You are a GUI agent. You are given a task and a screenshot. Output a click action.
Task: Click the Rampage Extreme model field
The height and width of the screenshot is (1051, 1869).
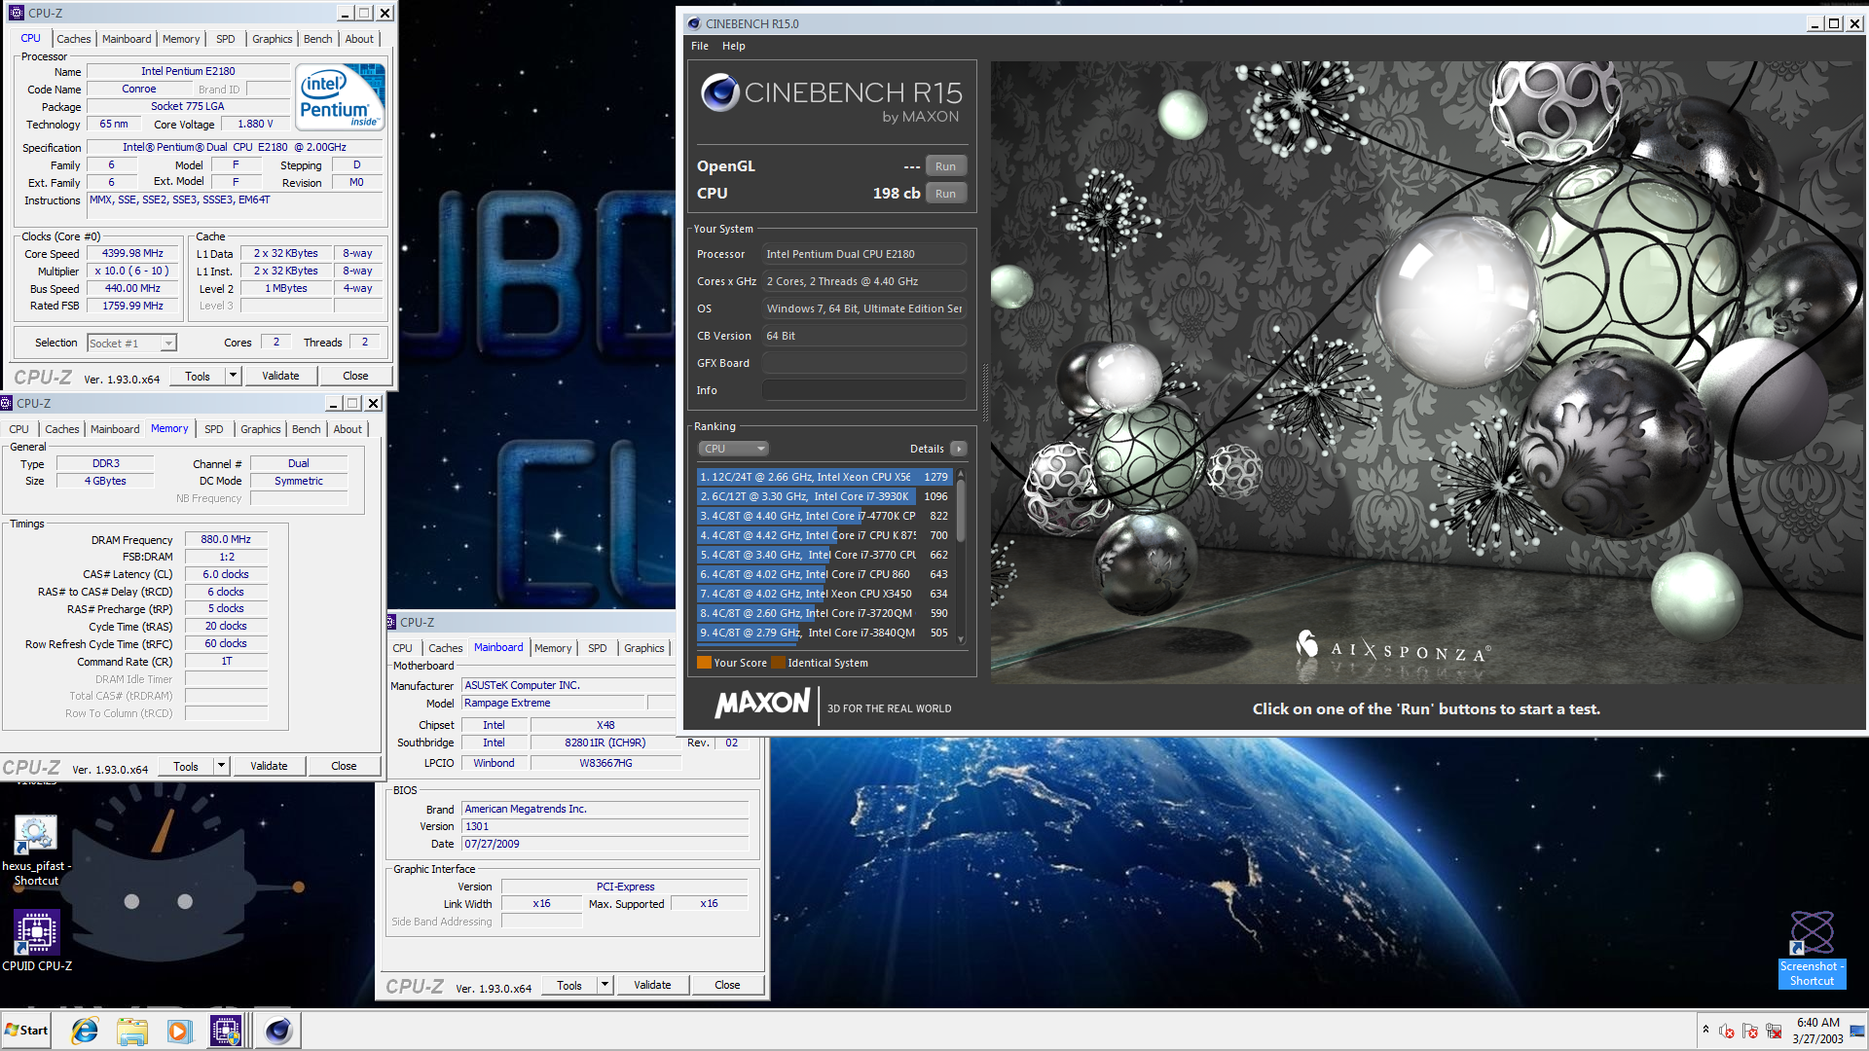553,703
